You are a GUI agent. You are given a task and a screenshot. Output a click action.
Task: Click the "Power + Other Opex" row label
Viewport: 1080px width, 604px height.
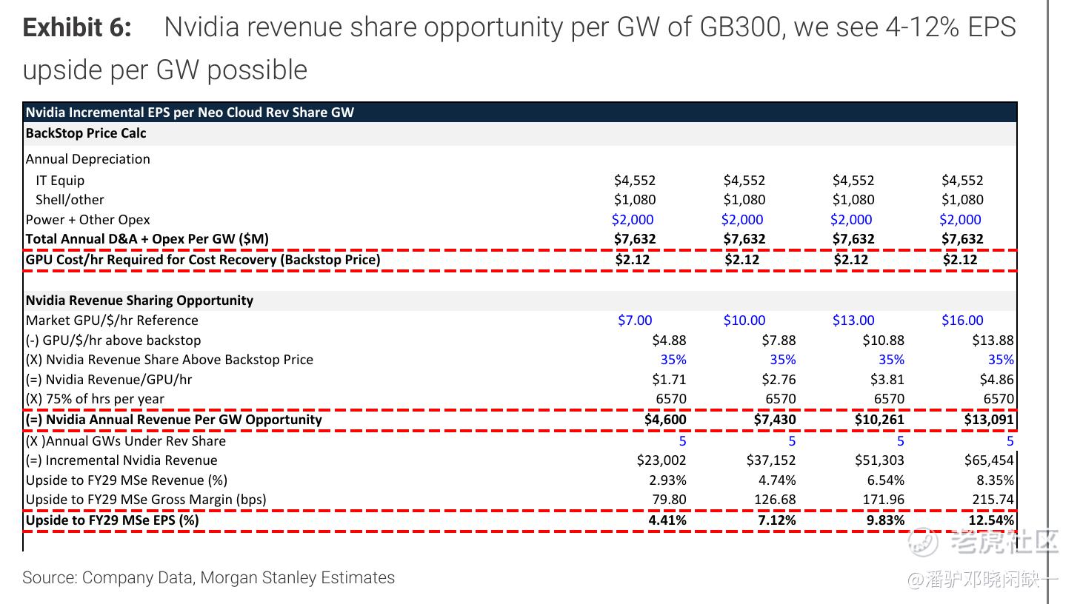click(87, 220)
